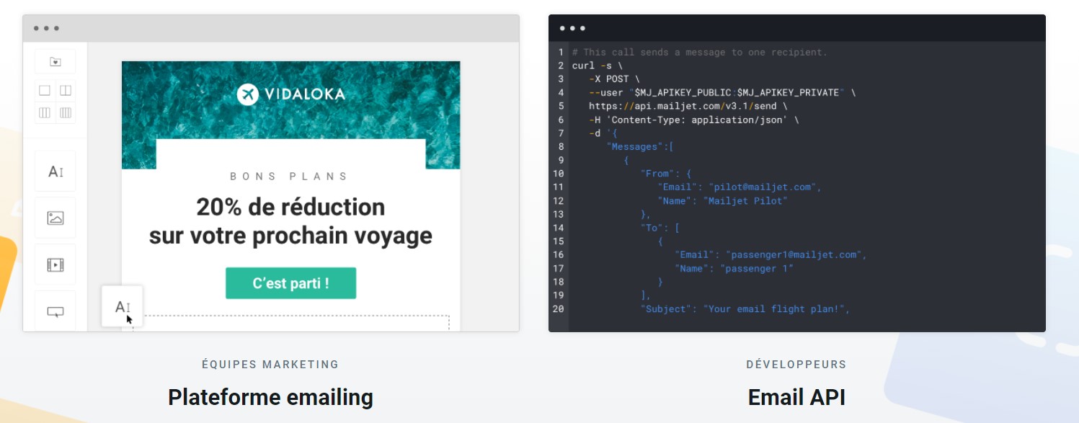Click the ÉQUIPES MARKETING label
This screenshot has width=1079, height=423.
coord(270,365)
